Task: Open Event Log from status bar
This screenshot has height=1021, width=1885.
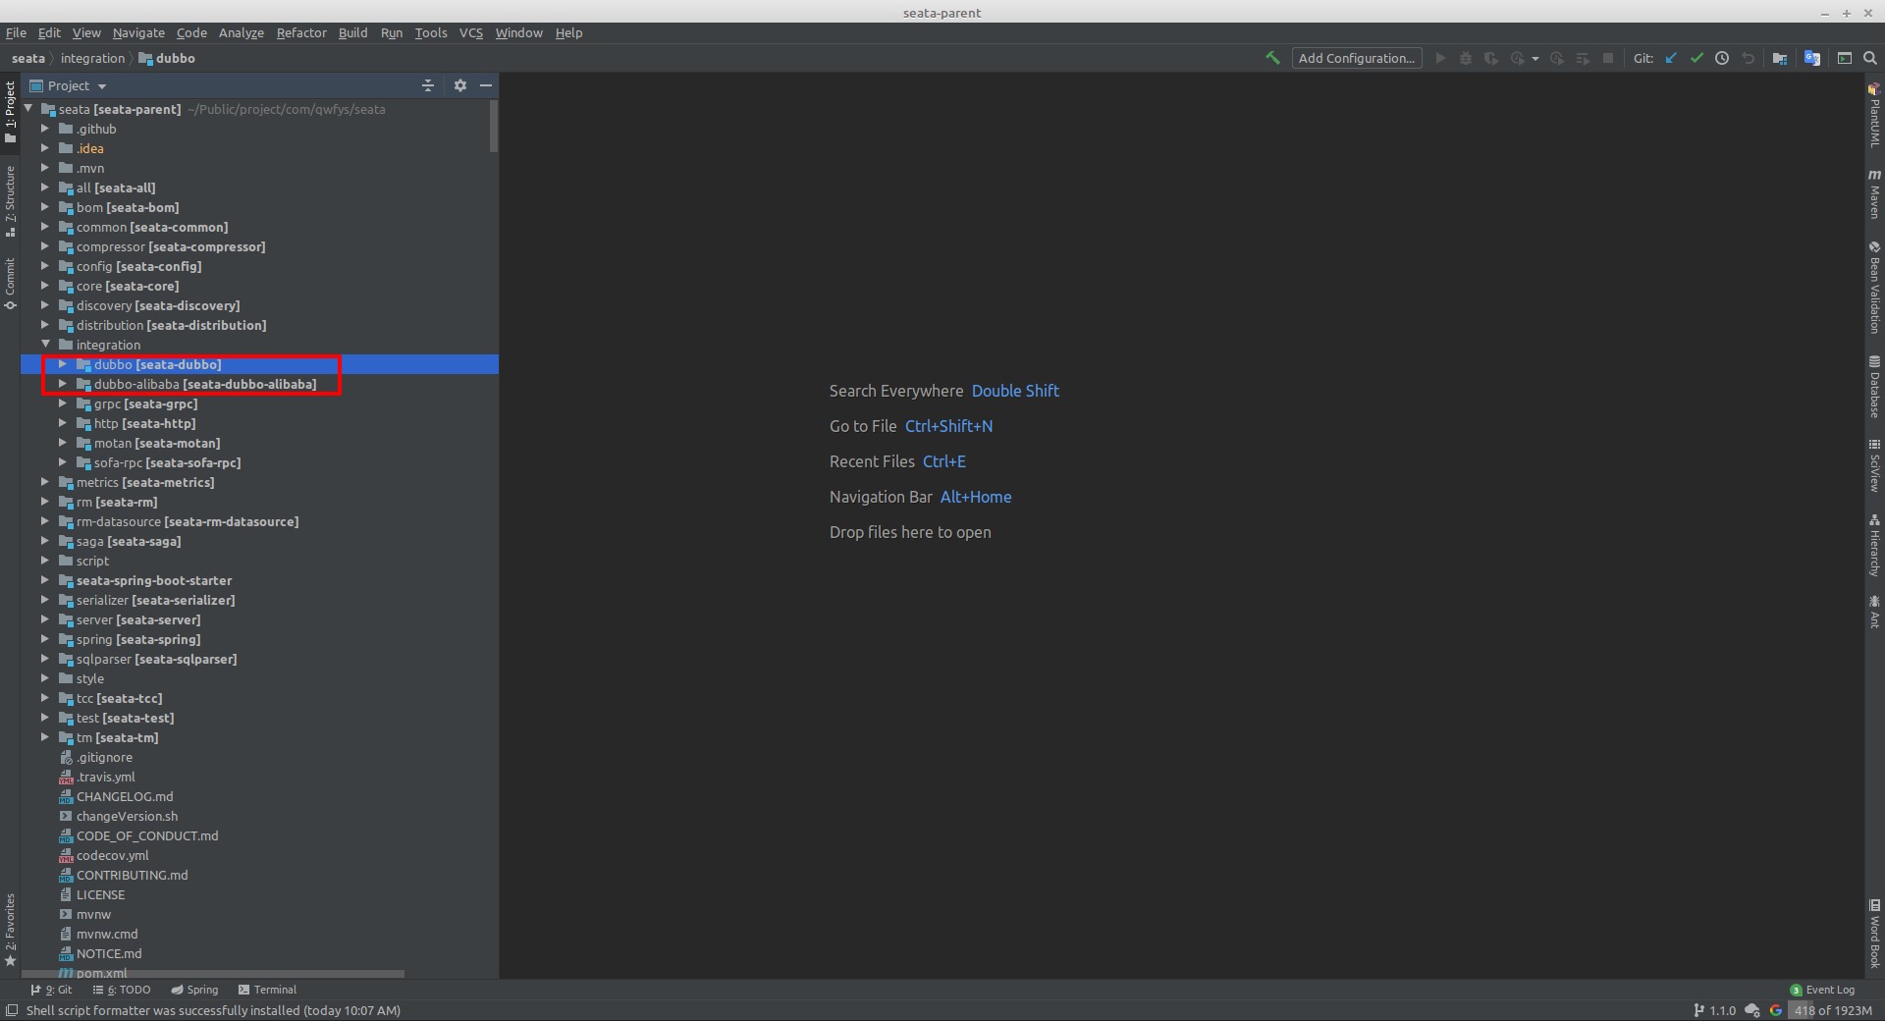Action: [1822, 990]
